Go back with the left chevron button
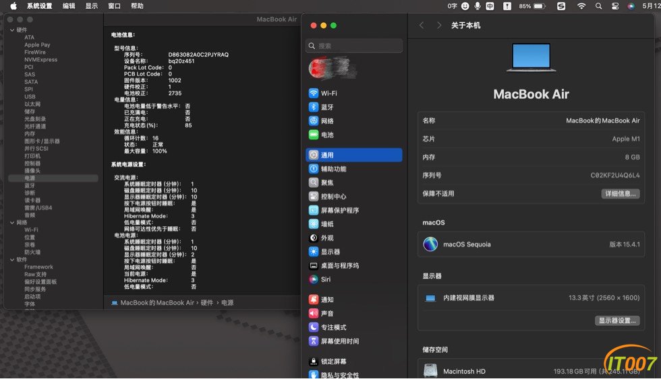Viewport: 661px width, 379px height. (422, 25)
